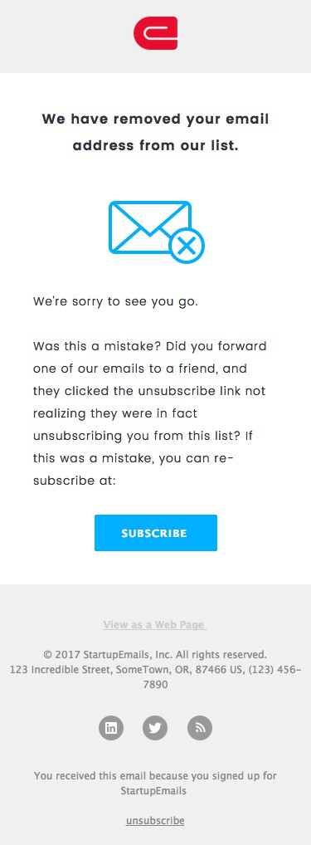The image size is (311, 845).
Task: Select the address from our list heading line
Action: pos(156,145)
